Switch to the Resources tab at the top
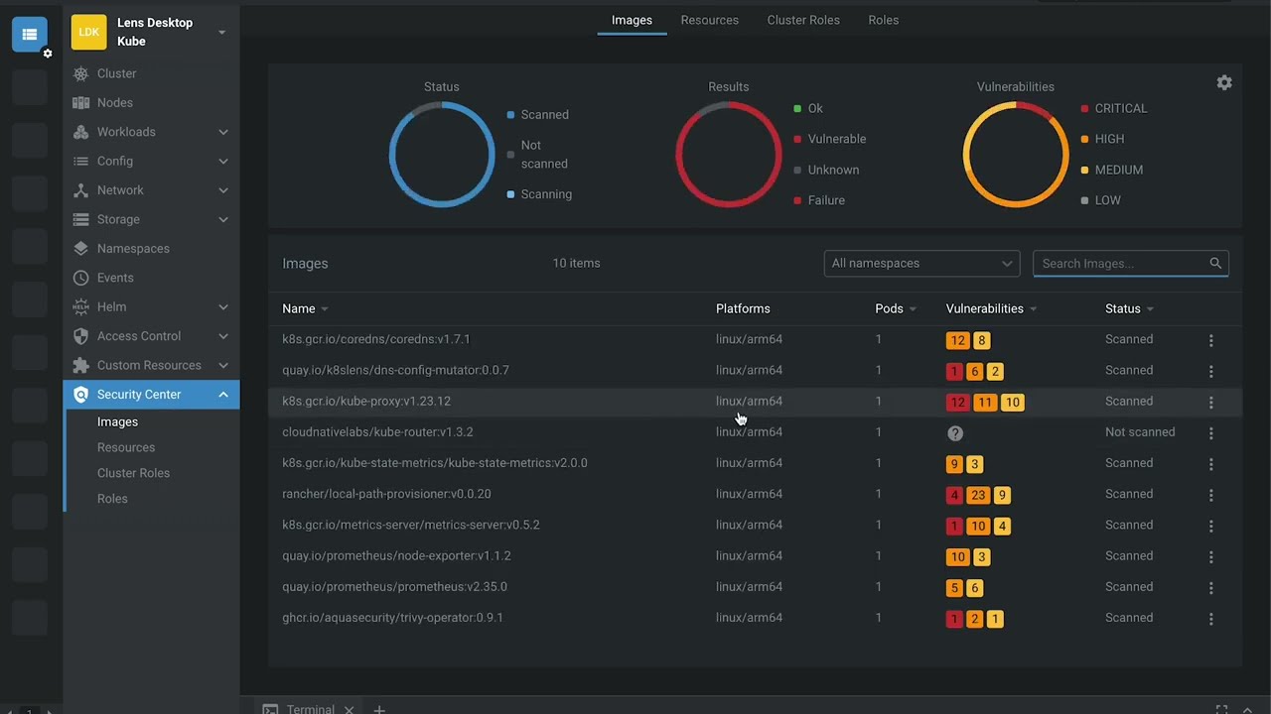1271x714 pixels. [709, 20]
